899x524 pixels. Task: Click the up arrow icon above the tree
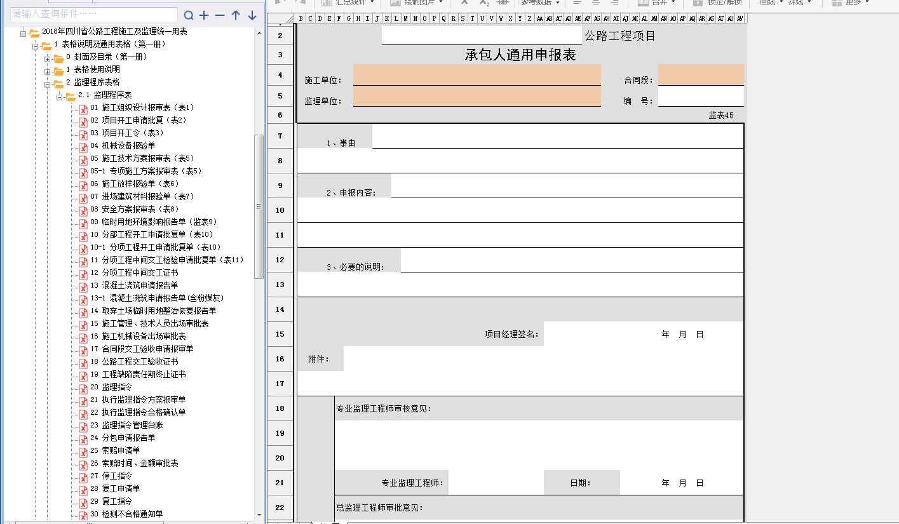point(236,15)
